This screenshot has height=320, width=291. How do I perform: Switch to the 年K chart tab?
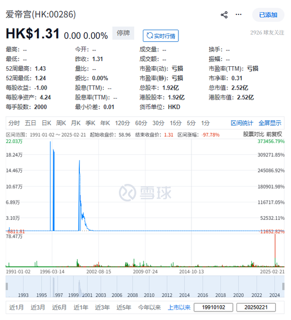tap(105, 123)
